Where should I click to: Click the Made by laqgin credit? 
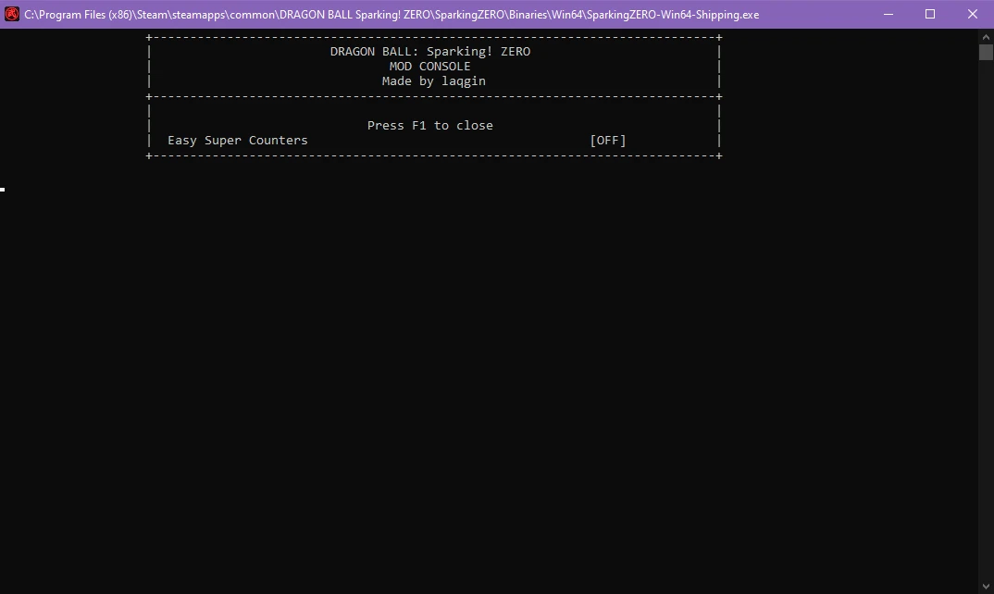[434, 81]
